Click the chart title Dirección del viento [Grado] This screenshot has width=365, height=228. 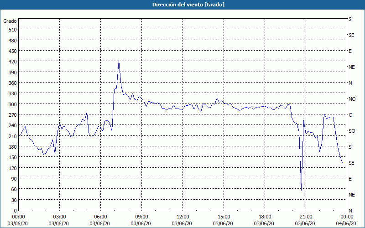point(188,5)
